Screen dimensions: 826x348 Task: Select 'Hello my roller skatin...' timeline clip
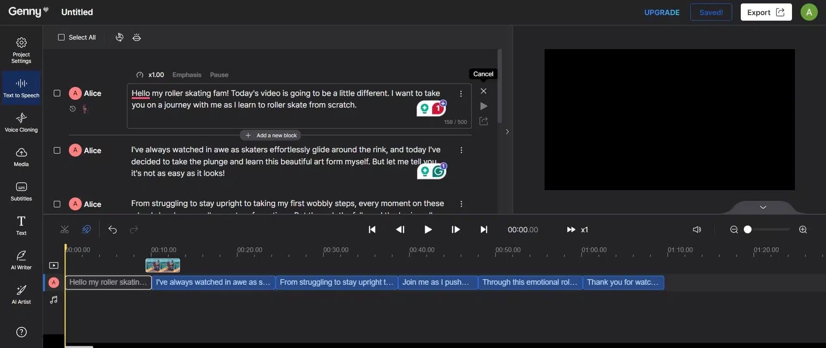point(108,282)
